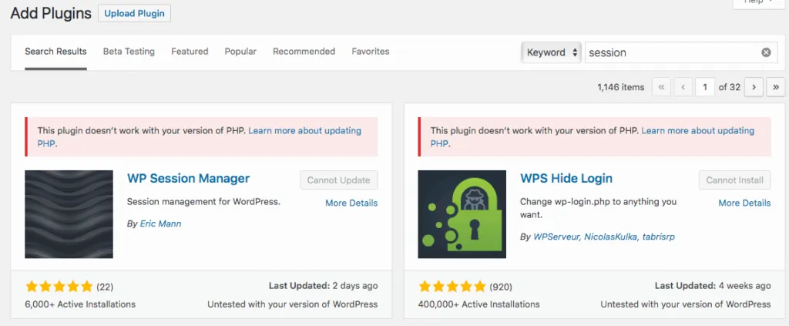Open the PHP update link in WPS Hide Login notice
This screenshot has width=789, height=326.
(x=697, y=131)
